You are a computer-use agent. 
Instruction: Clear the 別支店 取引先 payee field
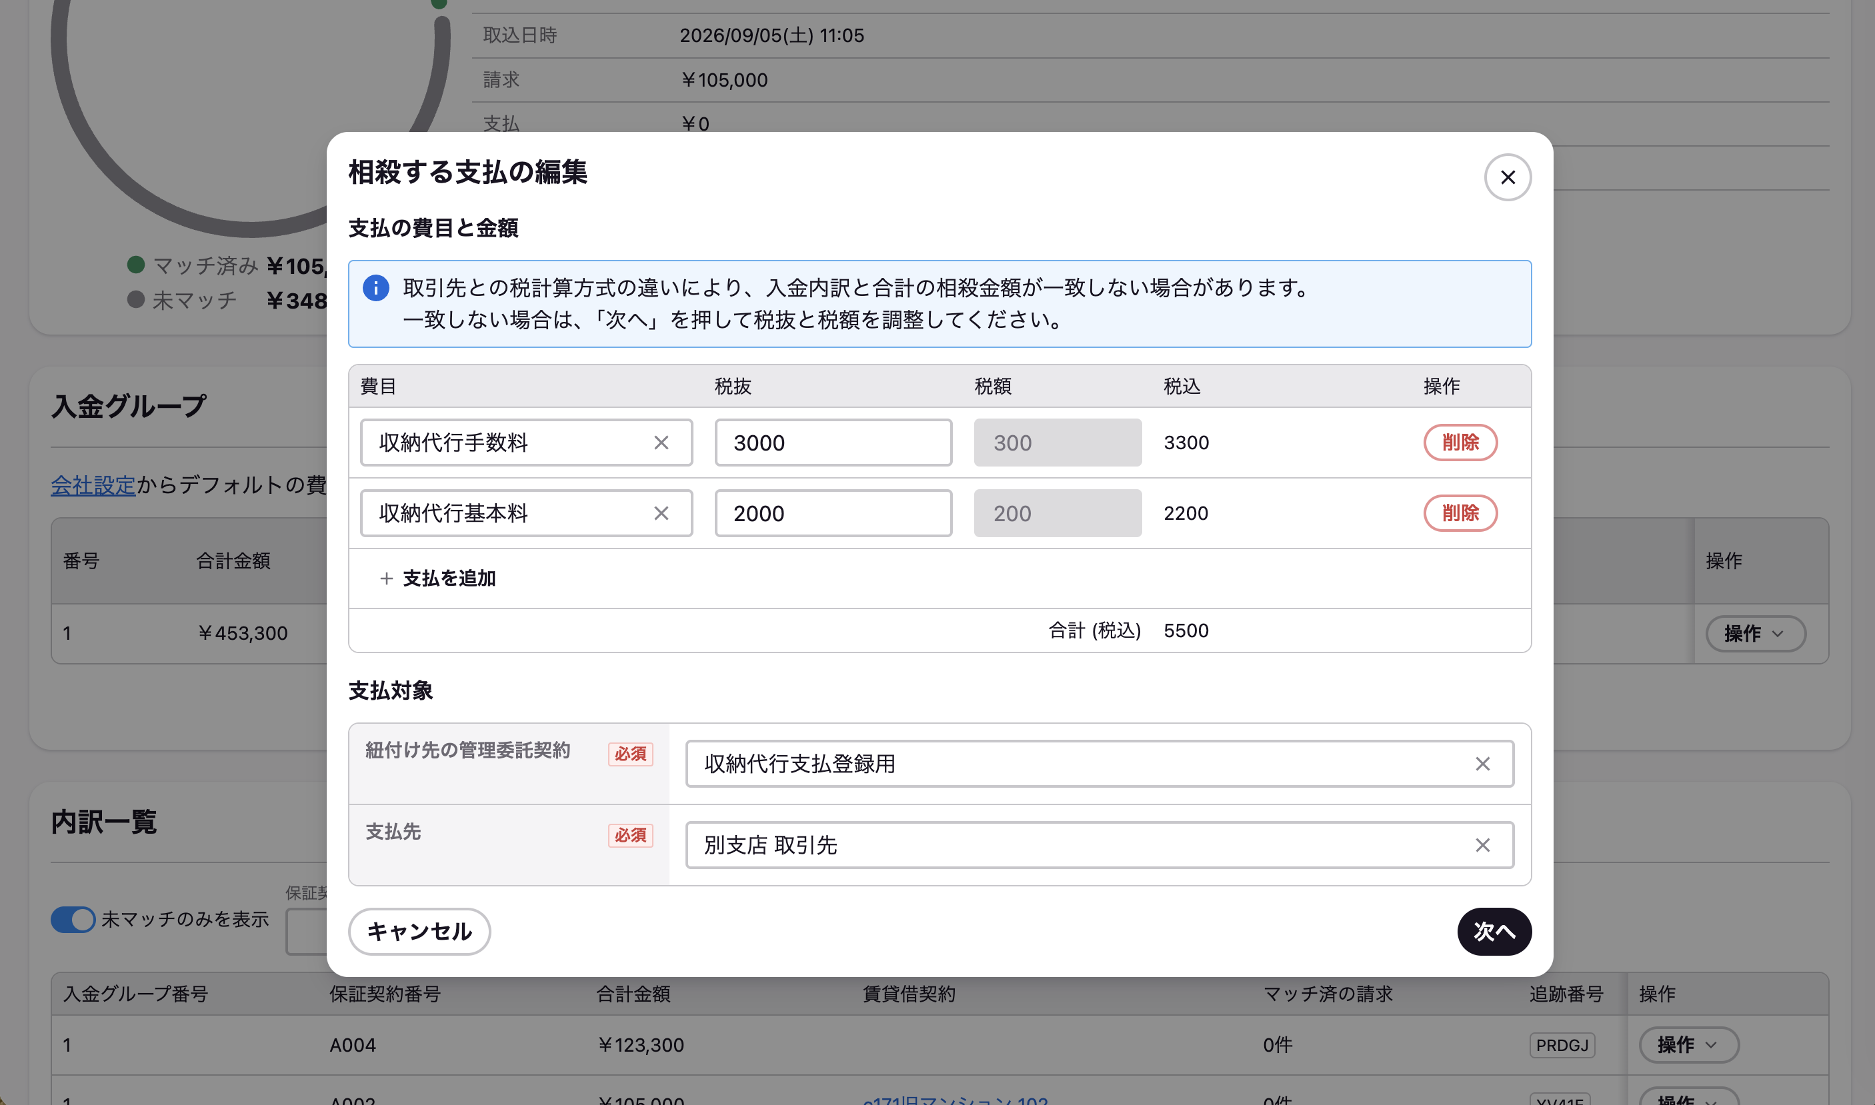pos(1482,845)
